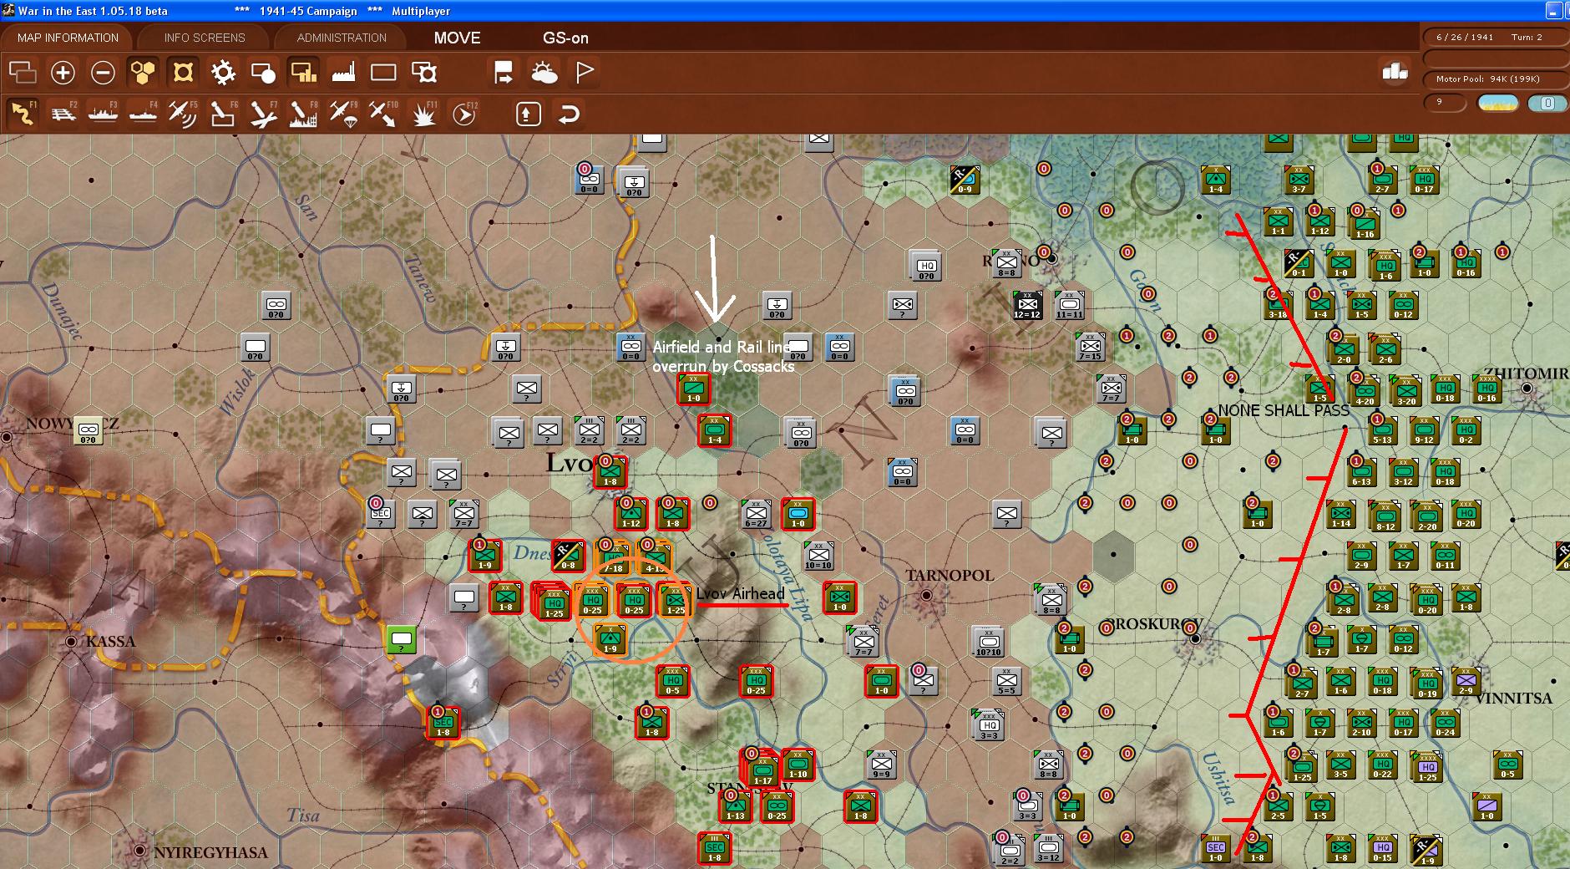
Task: Open the INFO SCREENS tab
Action: (x=205, y=38)
